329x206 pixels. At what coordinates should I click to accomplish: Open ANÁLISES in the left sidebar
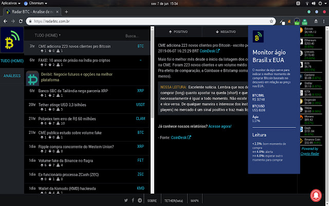click(x=12, y=76)
